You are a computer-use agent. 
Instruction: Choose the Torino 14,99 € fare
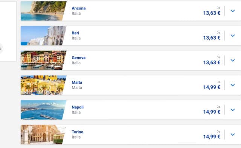(212, 137)
